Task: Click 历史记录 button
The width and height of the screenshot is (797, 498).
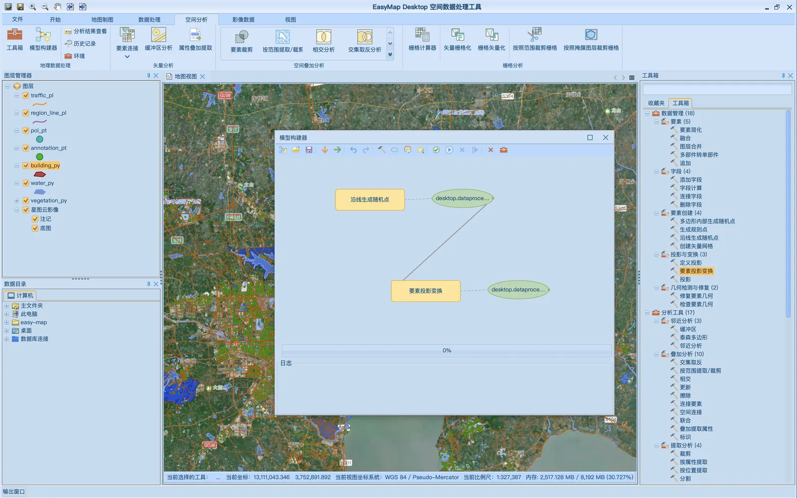Action: pyautogui.click(x=80, y=44)
